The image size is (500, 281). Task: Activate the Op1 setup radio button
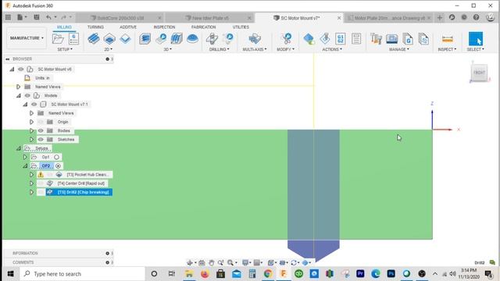click(56, 157)
